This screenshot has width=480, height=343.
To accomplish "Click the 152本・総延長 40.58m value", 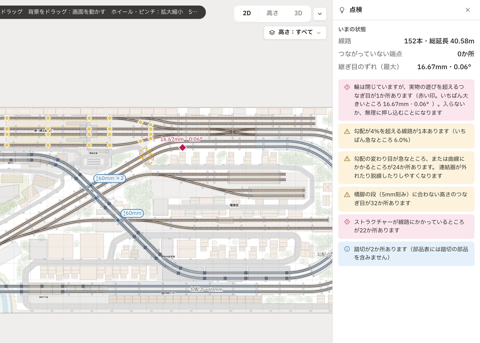I will point(439,41).
